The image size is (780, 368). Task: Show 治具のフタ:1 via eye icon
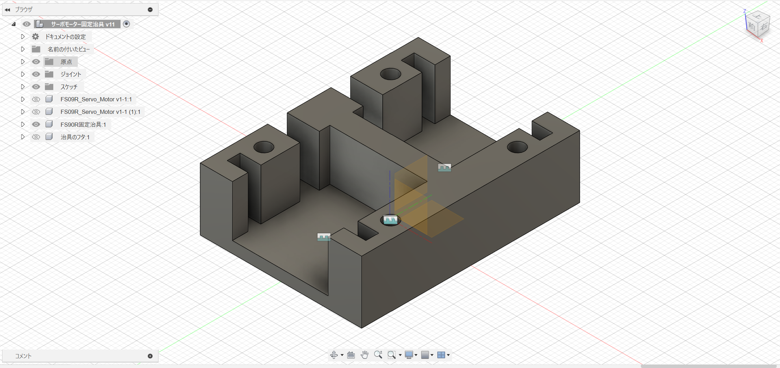pos(36,137)
